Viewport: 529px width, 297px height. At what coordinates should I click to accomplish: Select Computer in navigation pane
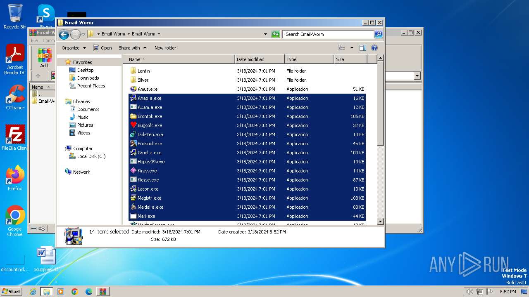[83, 148]
